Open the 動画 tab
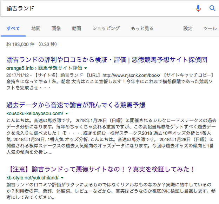The width and height of the screenshot is (219, 204). 77,28
